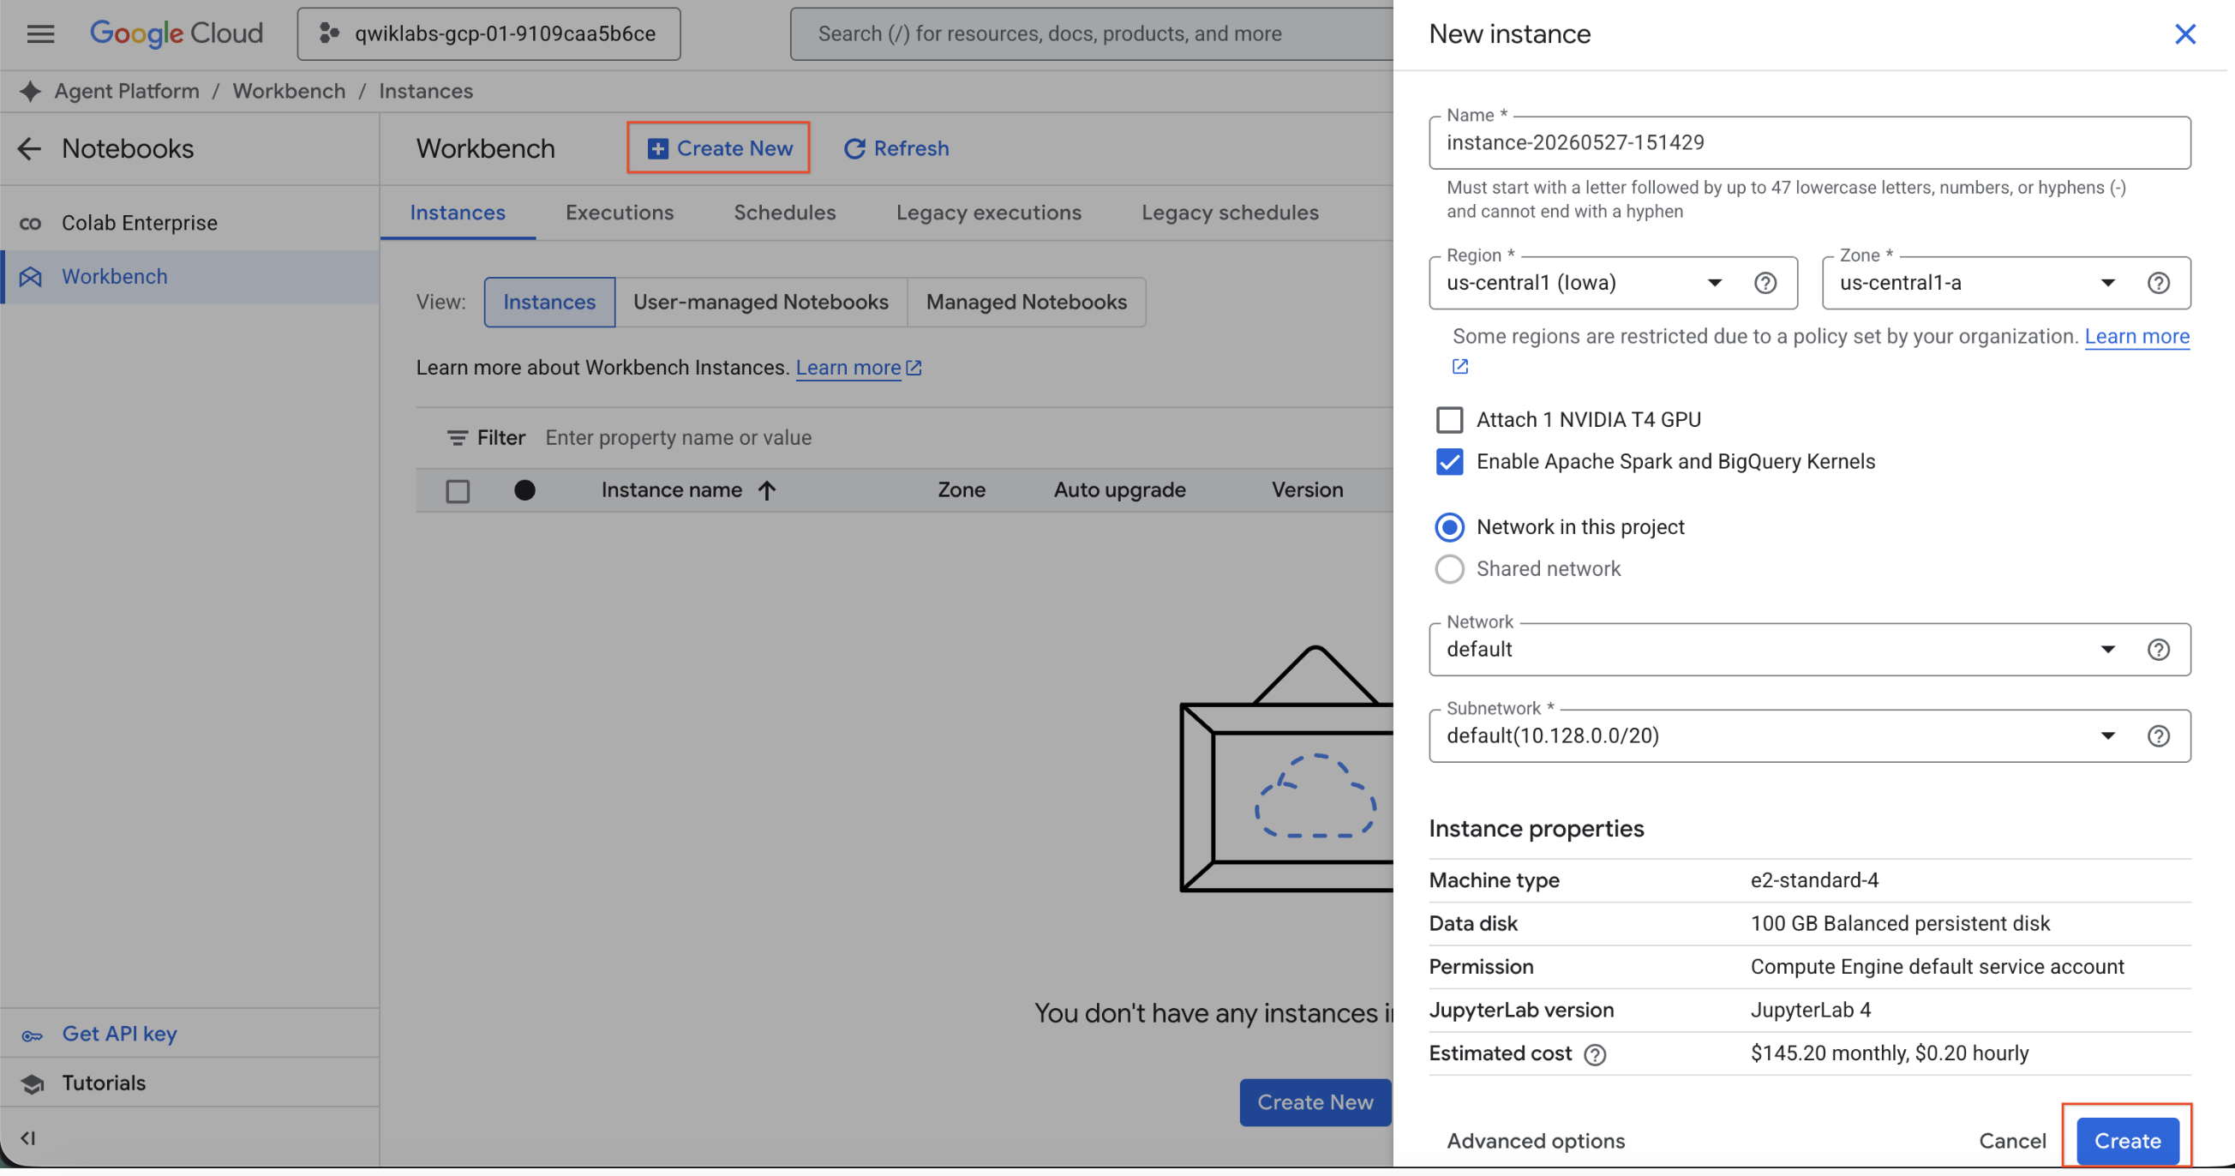Click the back arrow beside Notebooks
Image resolution: width=2235 pixels, height=1176 pixels.
(x=29, y=149)
